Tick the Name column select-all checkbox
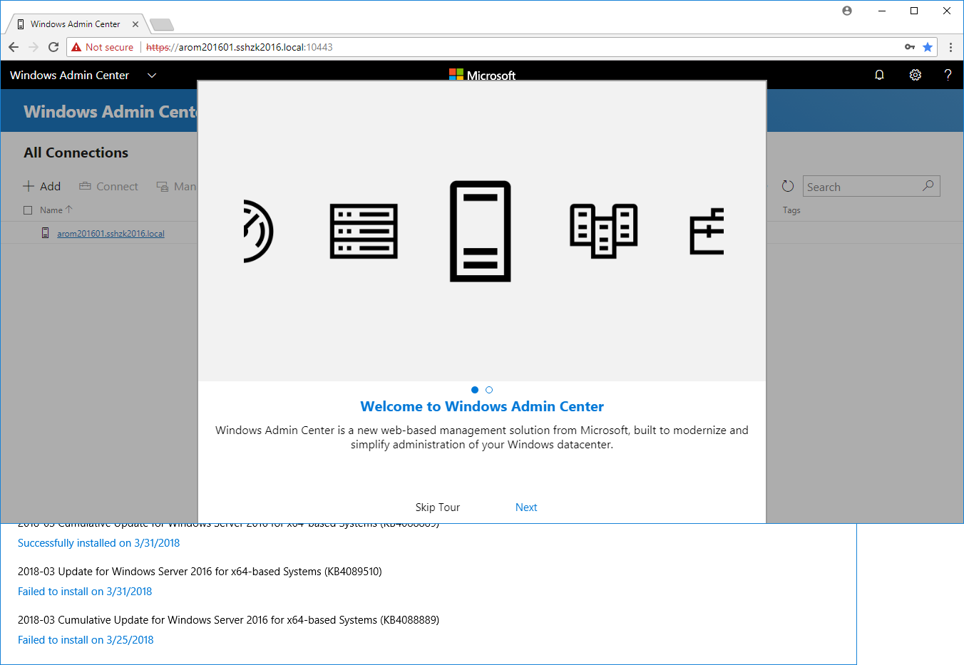The height and width of the screenshot is (665, 964). pyautogui.click(x=28, y=210)
